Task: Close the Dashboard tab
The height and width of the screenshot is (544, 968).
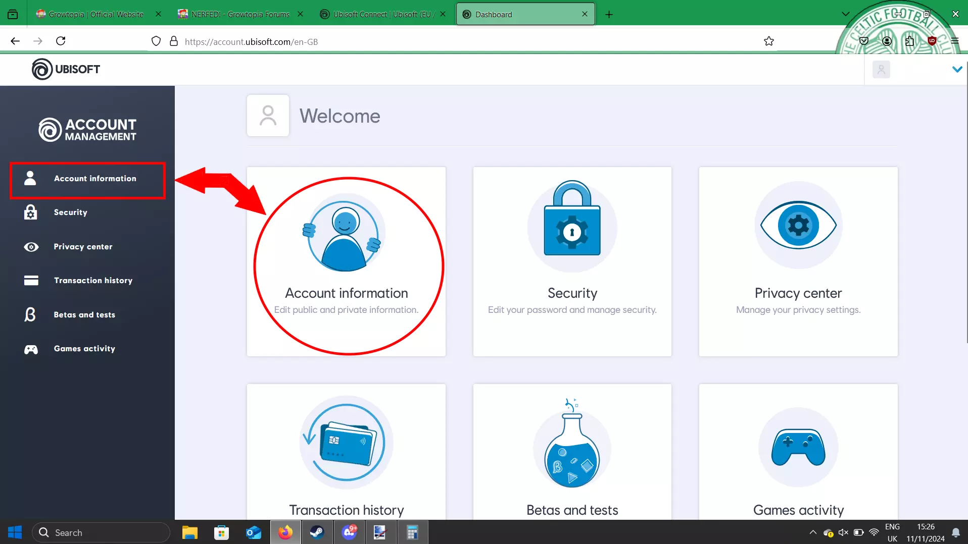Action: click(585, 14)
